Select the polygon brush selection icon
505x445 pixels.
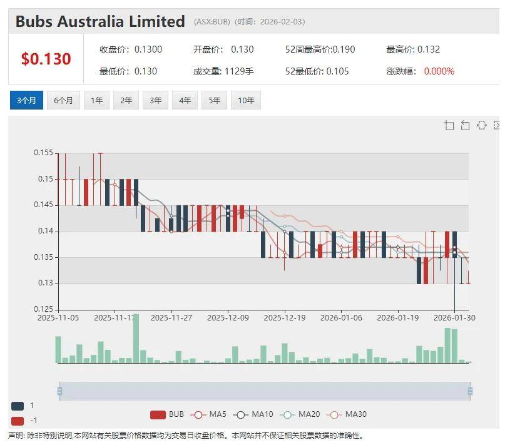click(481, 125)
